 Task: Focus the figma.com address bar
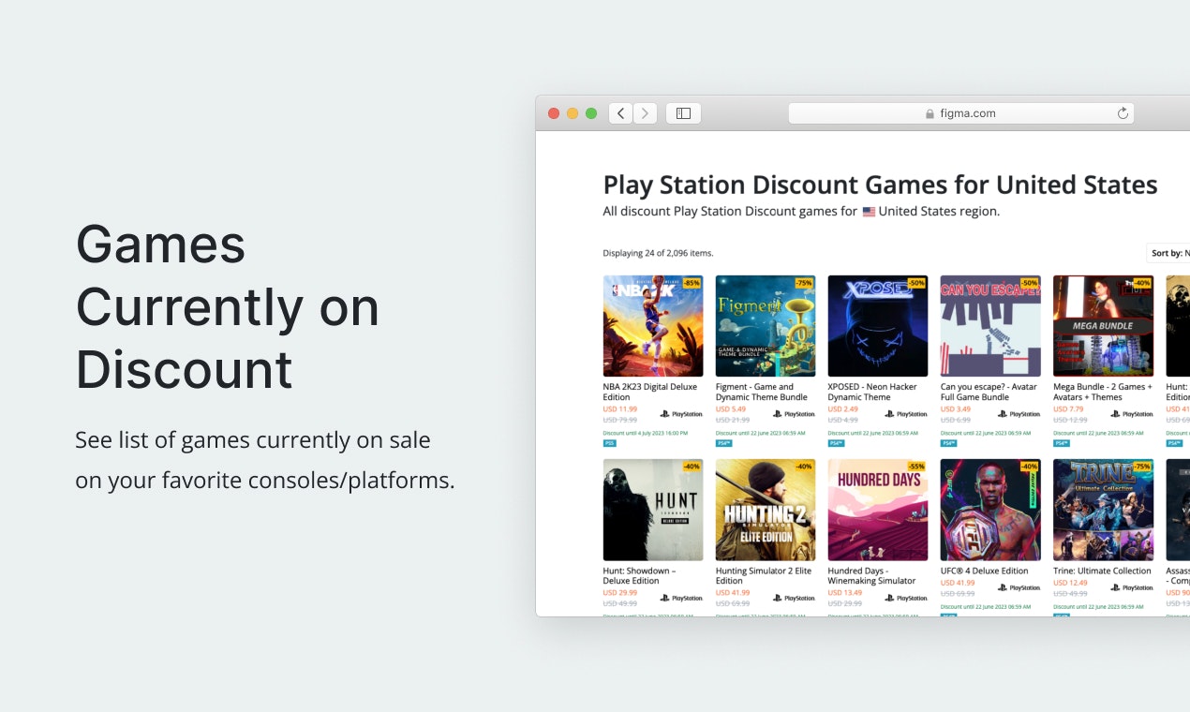[x=960, y=113]
